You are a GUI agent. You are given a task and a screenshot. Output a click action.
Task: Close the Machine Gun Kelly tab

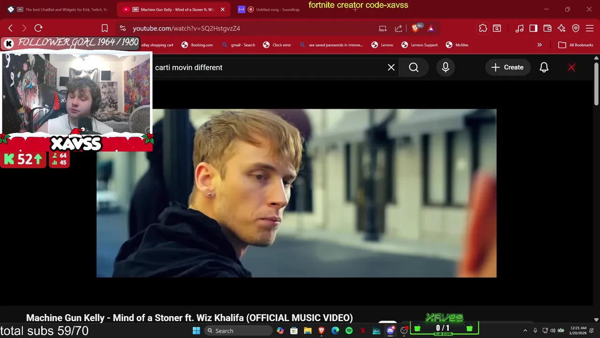[223, 9]
